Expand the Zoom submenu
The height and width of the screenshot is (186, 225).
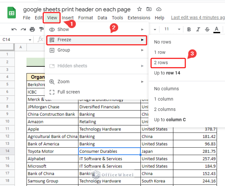coord(97,82)
